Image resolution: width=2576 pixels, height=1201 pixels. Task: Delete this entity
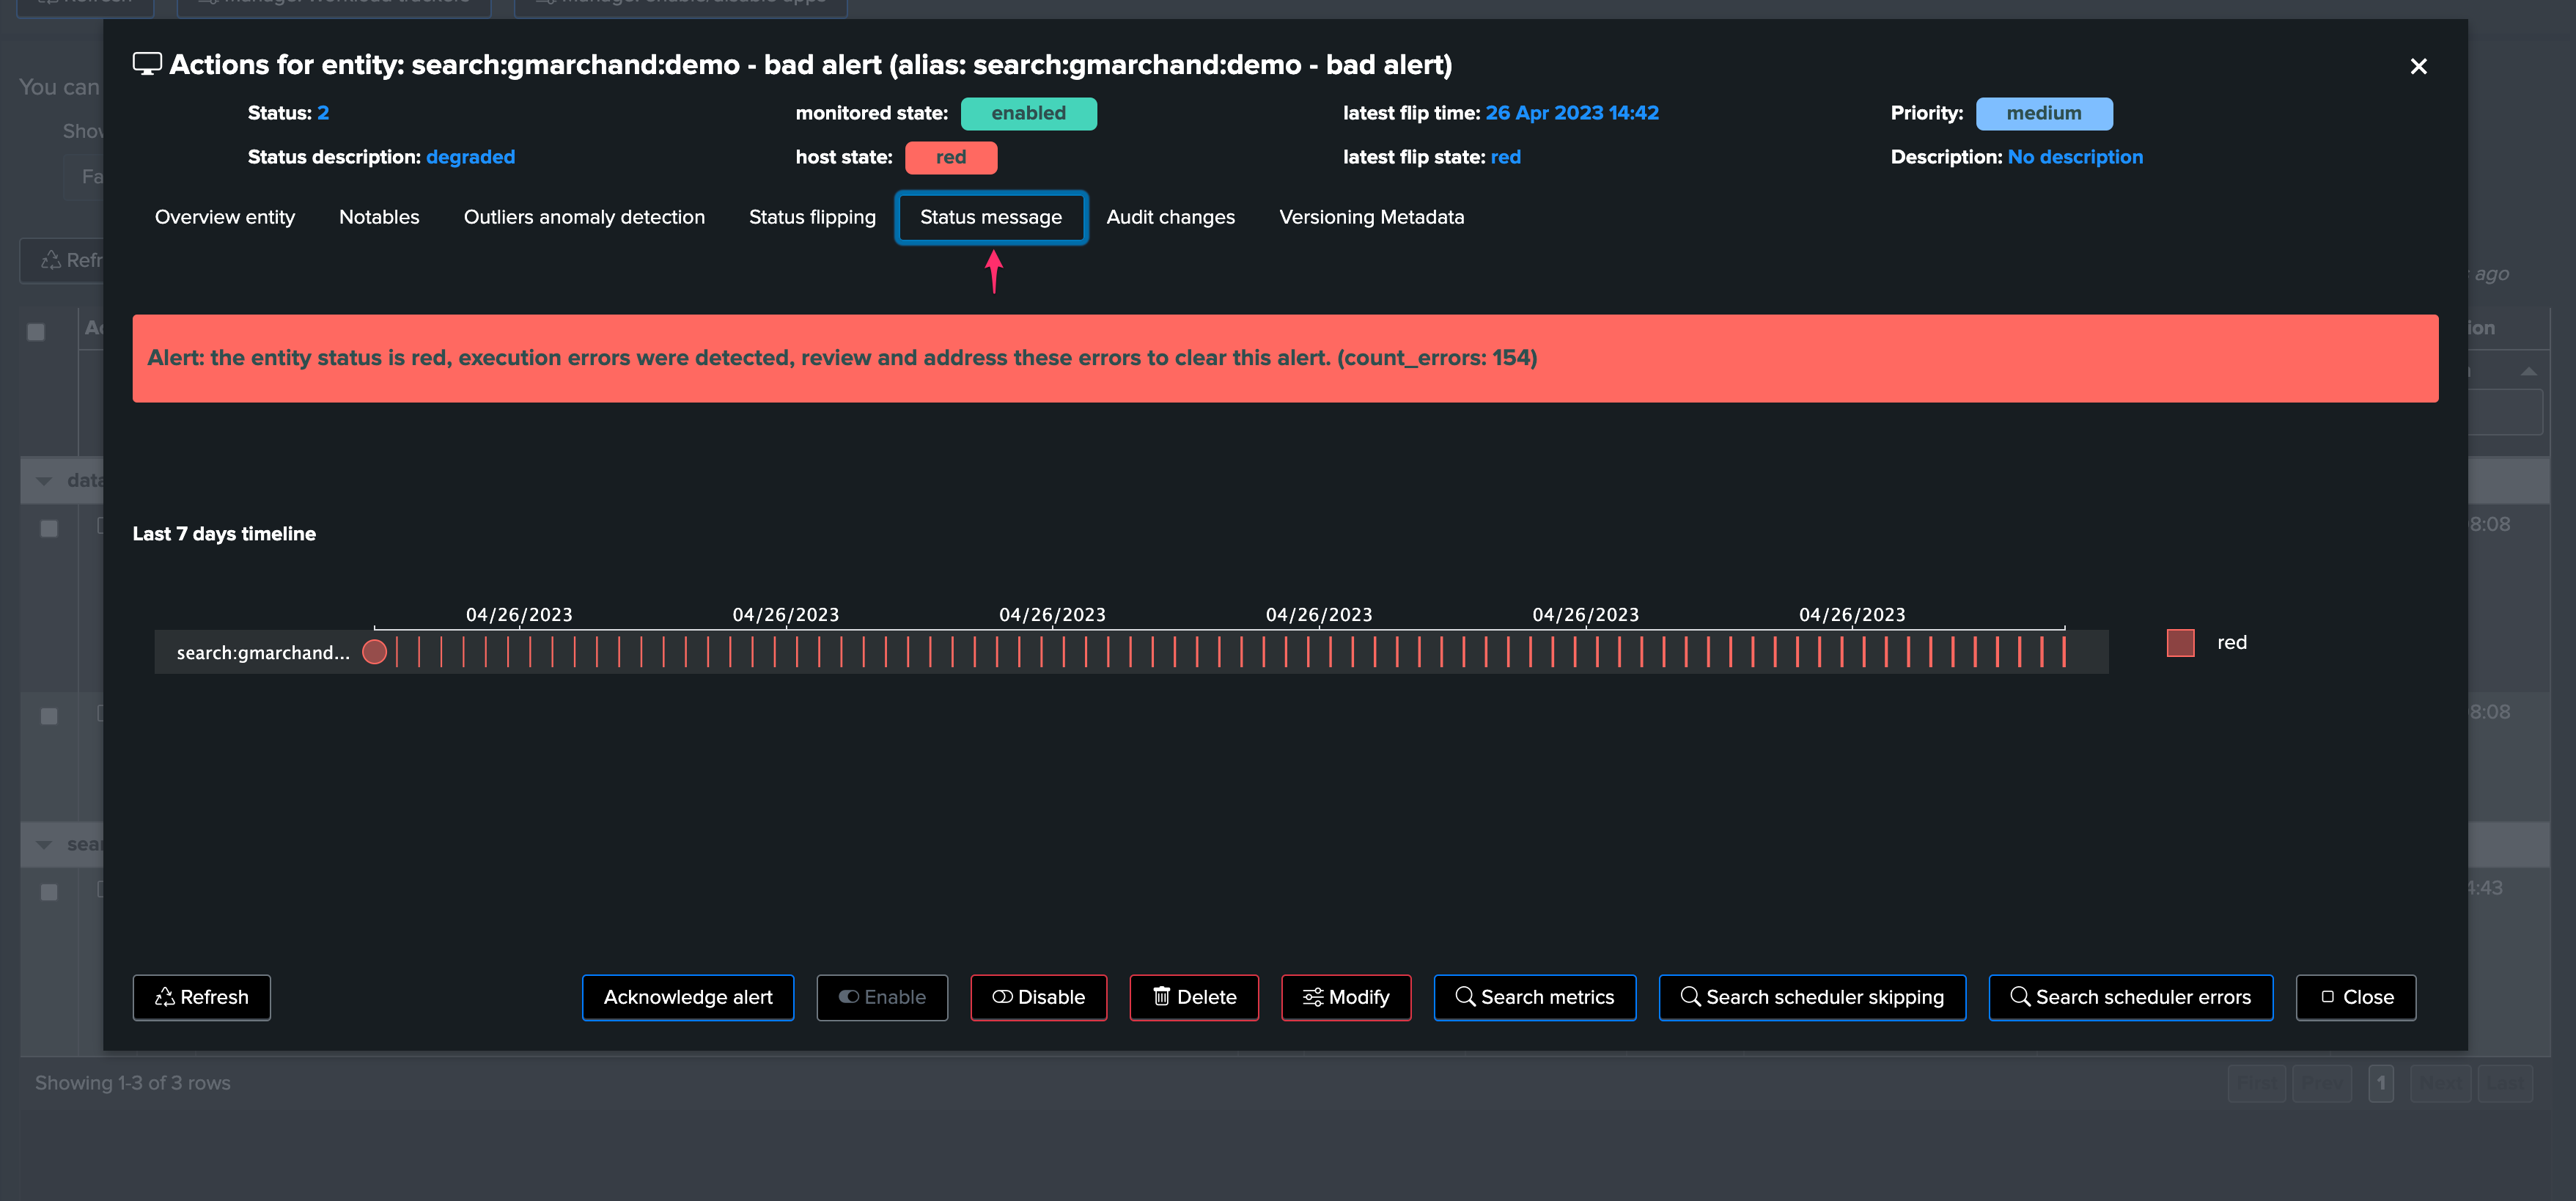[x=1194, y=997]
